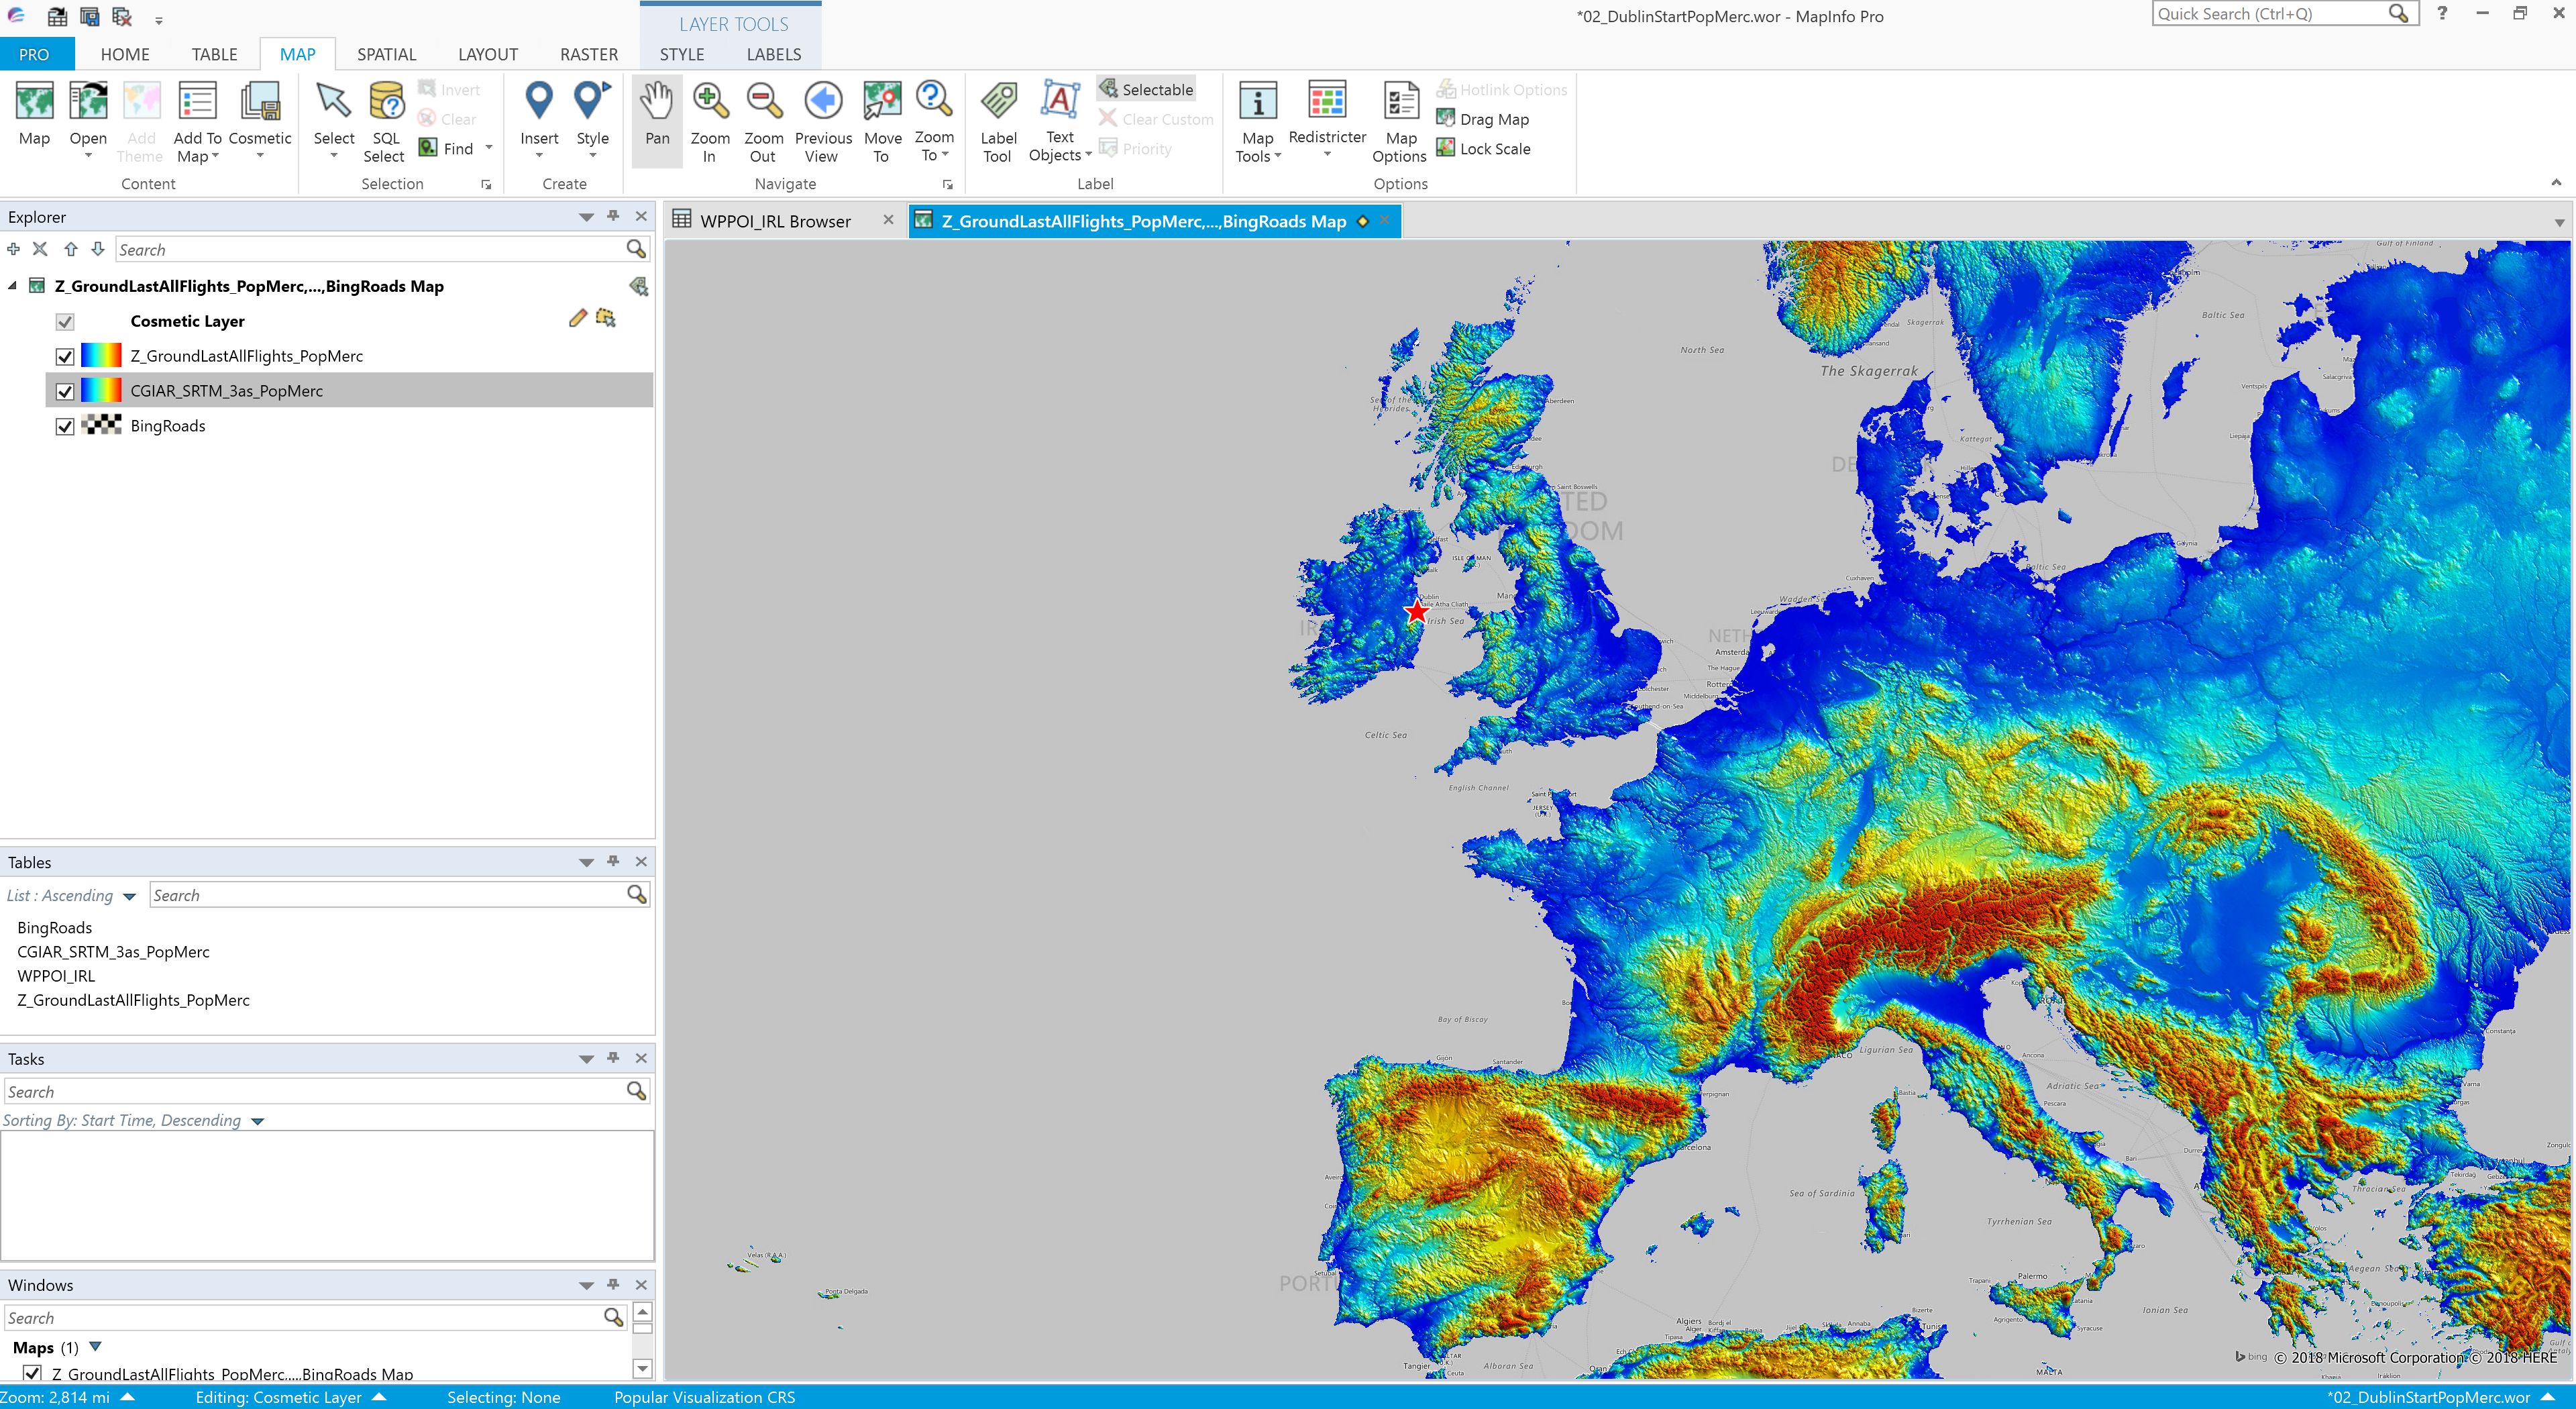Click the Find button in Selection

point(446,148)
